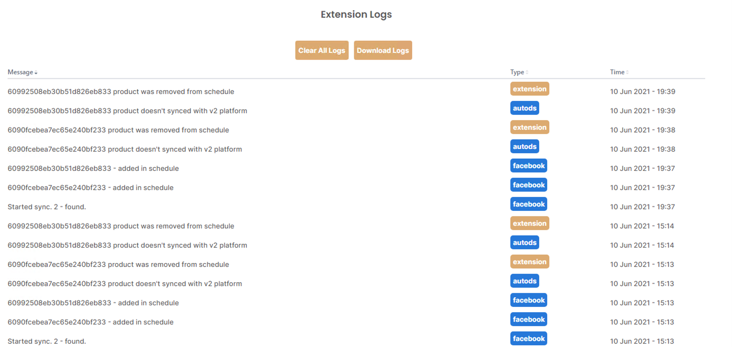Click time 19:39 in the autods row

[643, 111]
